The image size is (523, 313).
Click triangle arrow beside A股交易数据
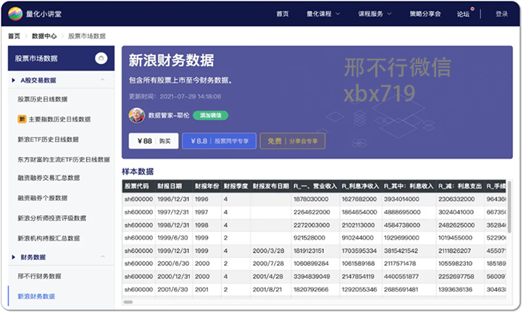click(x=13, y=80)
